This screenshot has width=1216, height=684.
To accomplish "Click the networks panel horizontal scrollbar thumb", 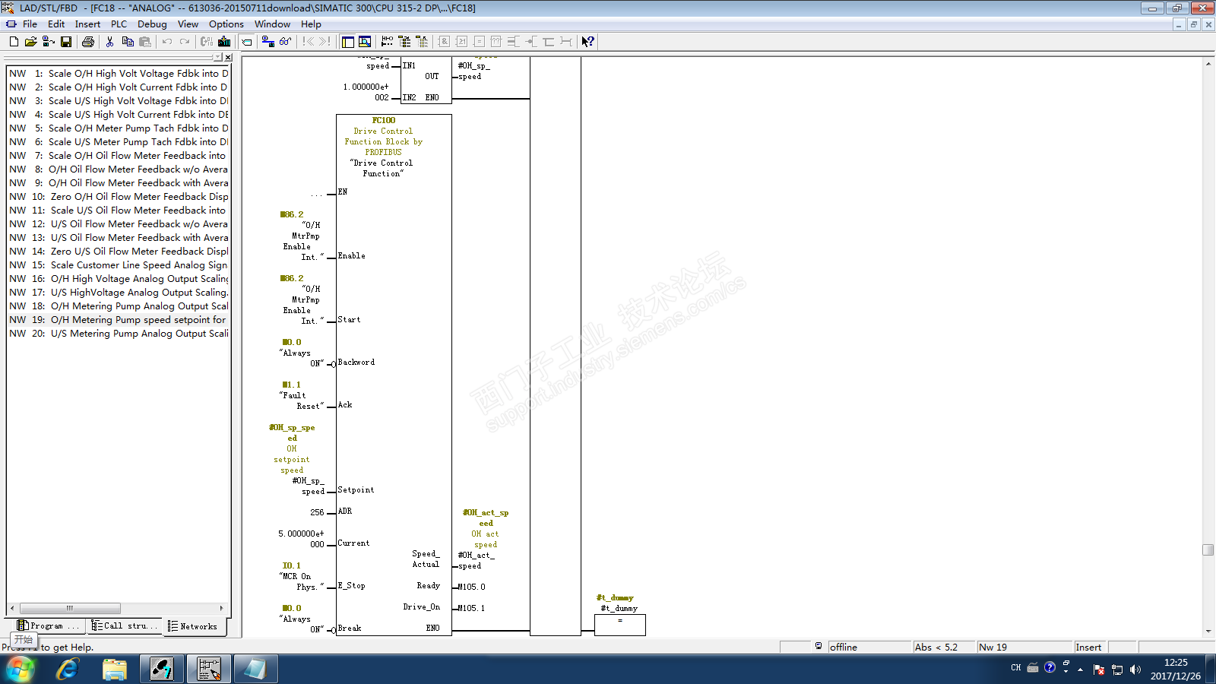I will pyautogui.click(x=70, y=608).
